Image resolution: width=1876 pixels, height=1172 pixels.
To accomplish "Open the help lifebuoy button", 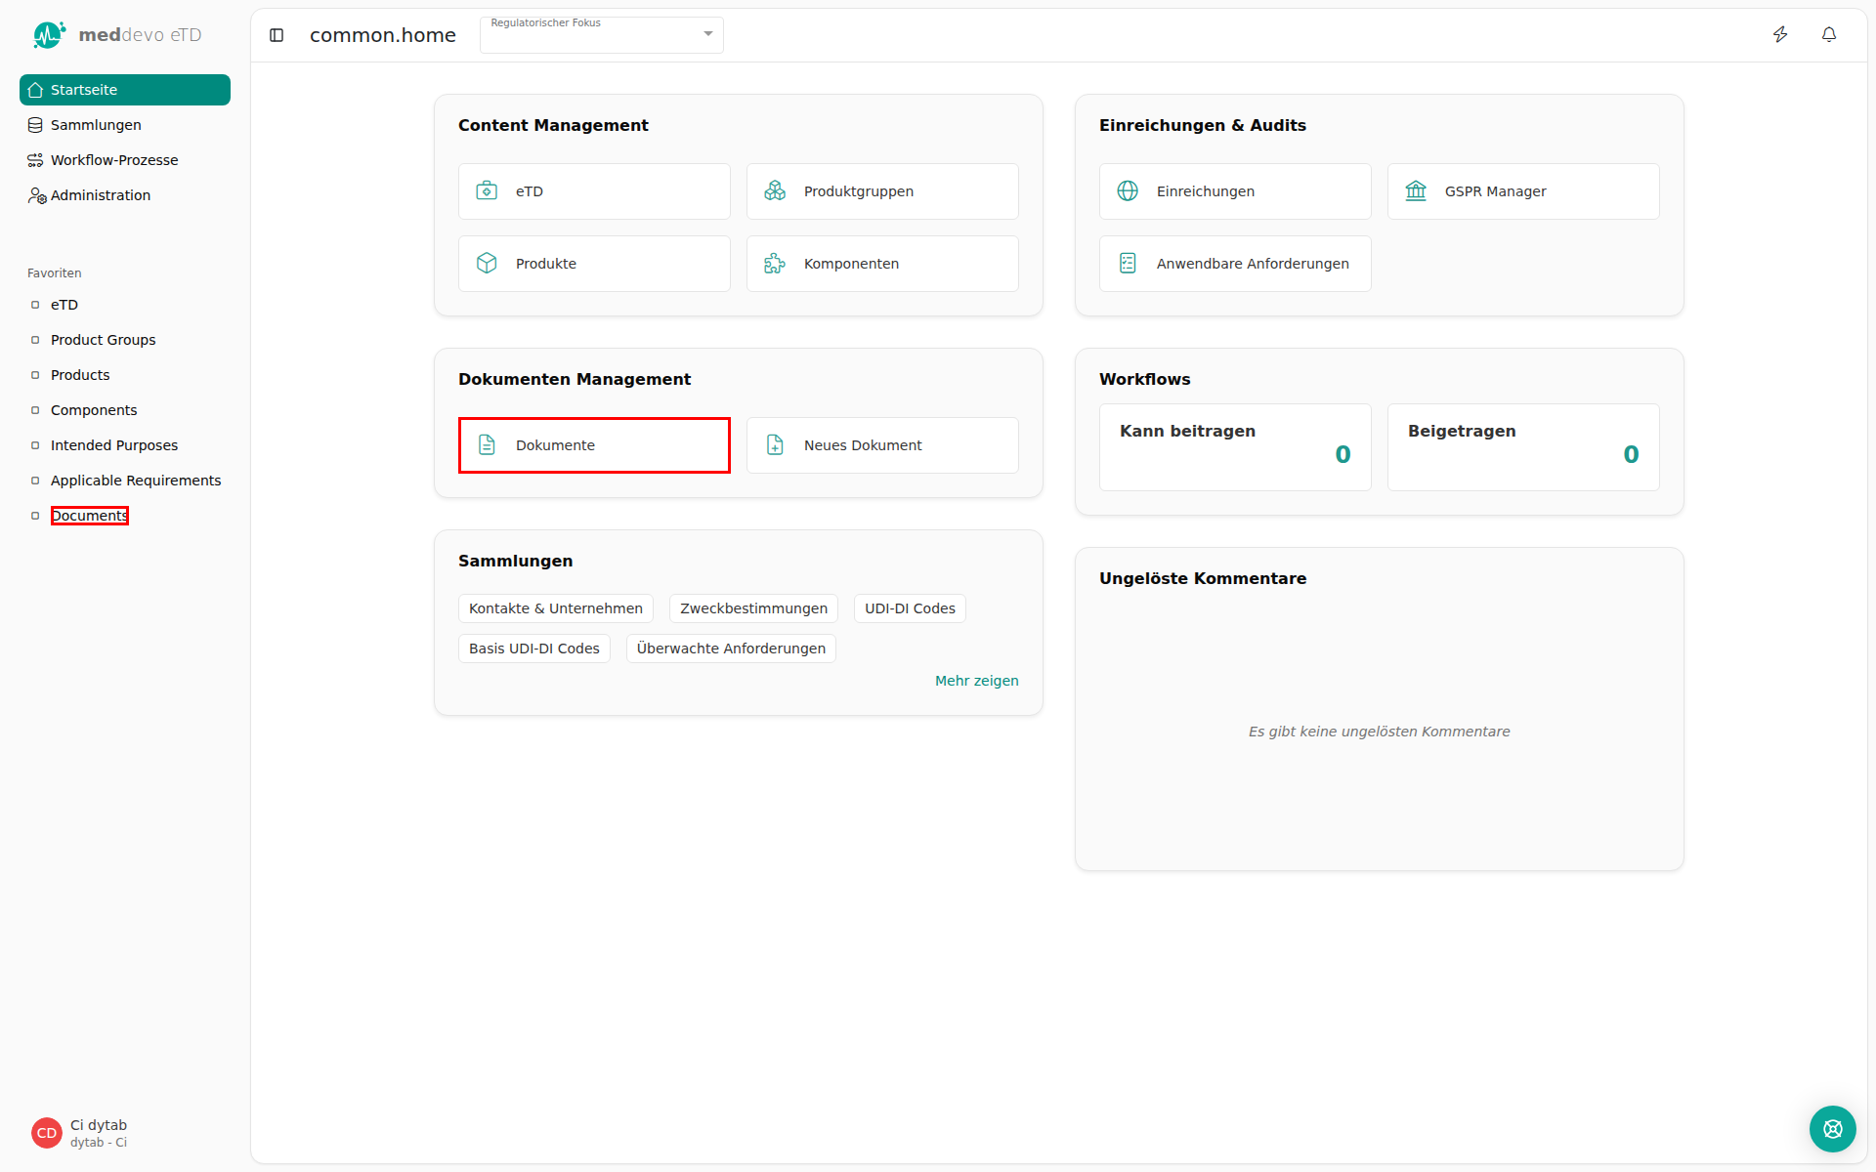I will [1832, 1129].
